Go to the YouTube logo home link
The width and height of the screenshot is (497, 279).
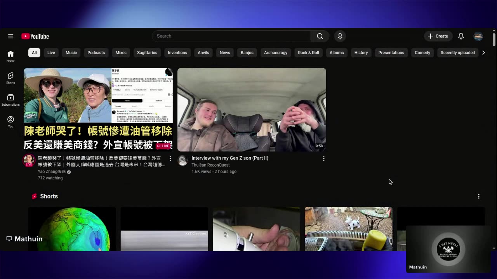[35, 36]
